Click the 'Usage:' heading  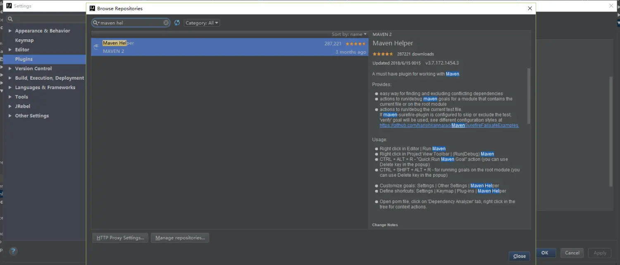coord(379,140)
